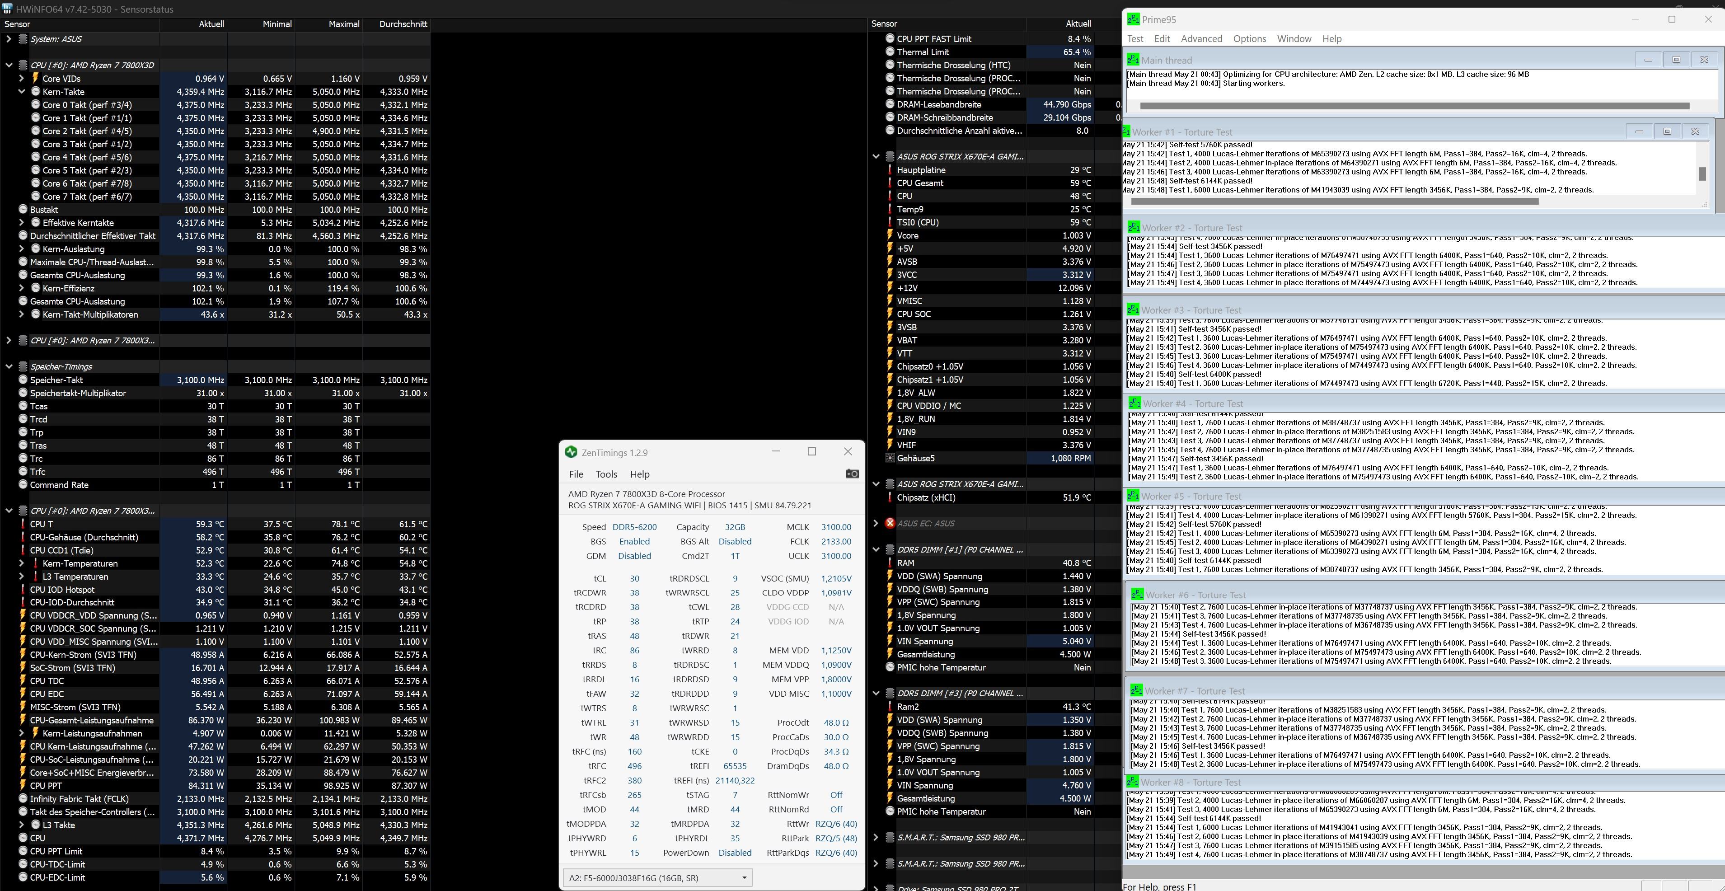Click the Worker #8 Torture Test window icon
The width and height of the screenshot is (1725, 891).
tap(1133, 782)
